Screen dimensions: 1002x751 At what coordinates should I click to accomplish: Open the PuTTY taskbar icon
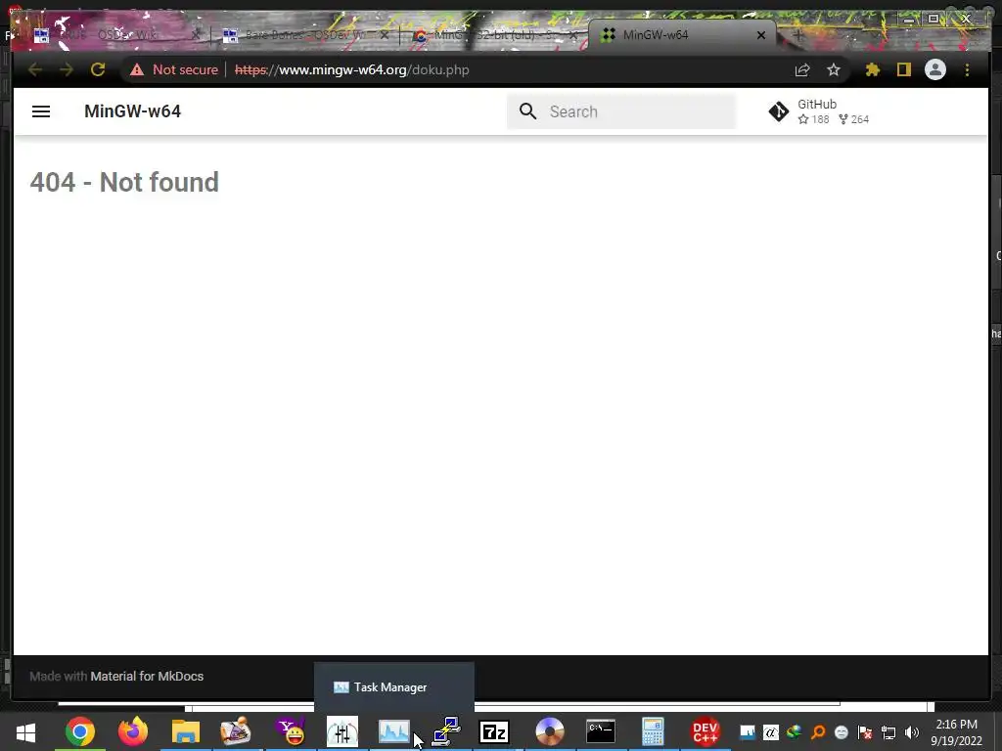pos(446,731)
